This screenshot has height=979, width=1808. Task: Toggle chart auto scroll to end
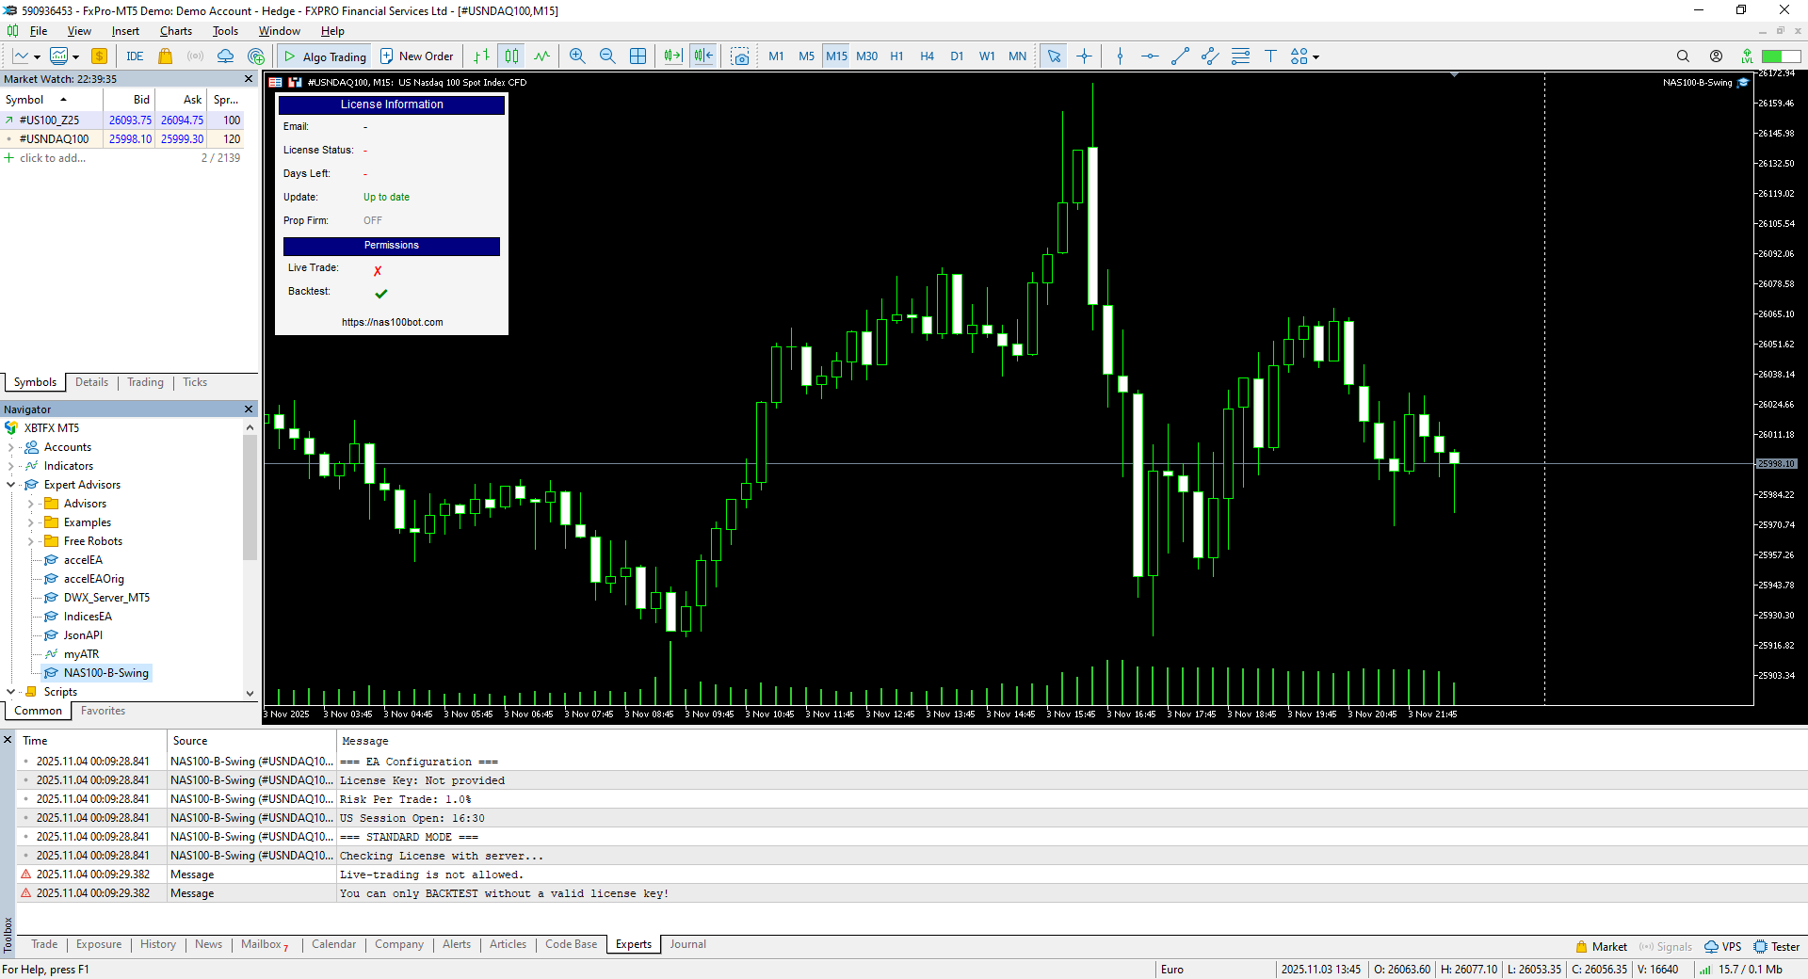pyautogui.click(x=672, y=56)
